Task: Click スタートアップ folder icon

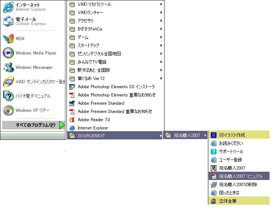Action: pyautogui.click(x=72, y=46)
